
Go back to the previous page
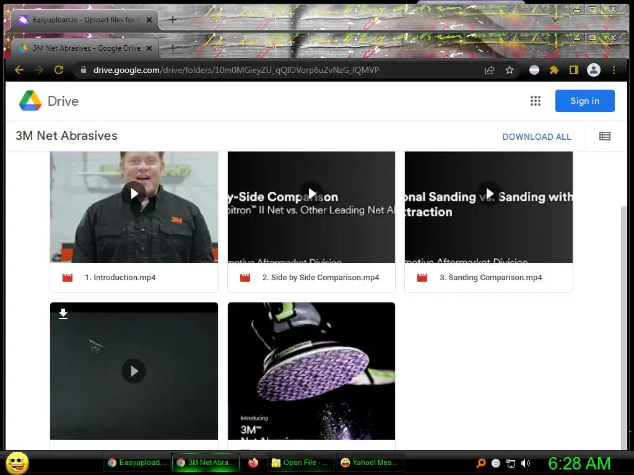pos(19,71)
